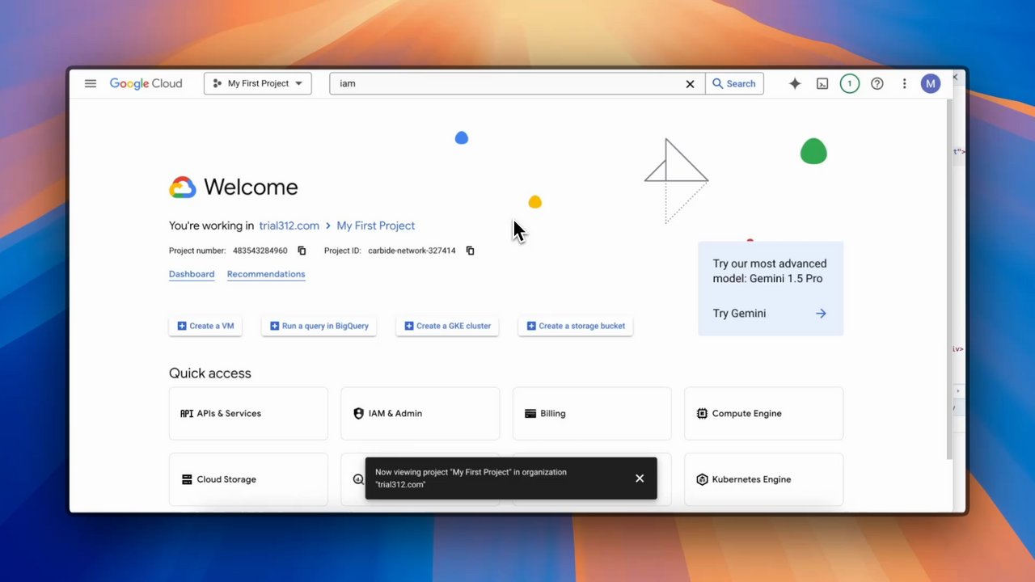Open the IAM & Admin quick access card
1035x582 pixels.
(420, 413)
